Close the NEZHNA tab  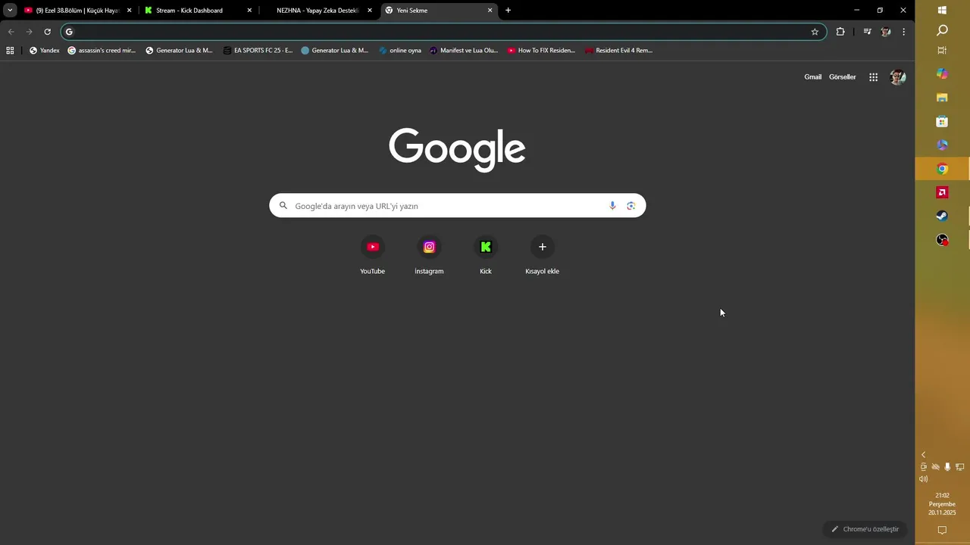pos(370,11)
